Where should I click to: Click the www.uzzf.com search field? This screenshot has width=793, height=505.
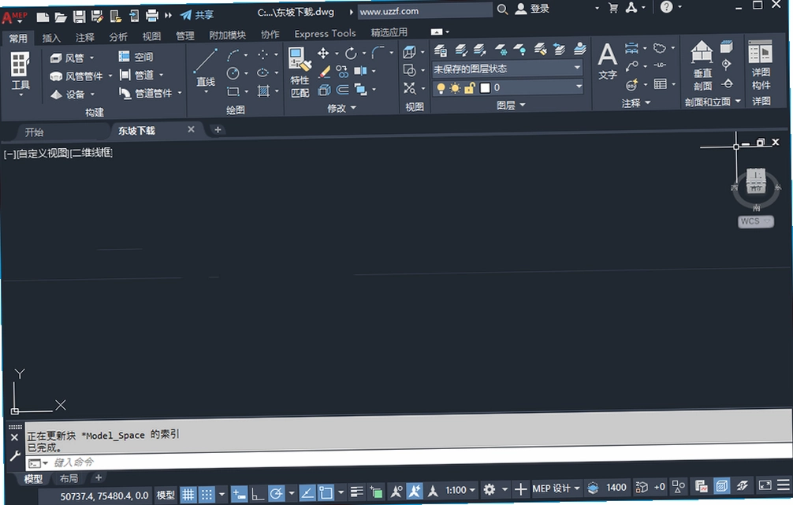[425, 10]
